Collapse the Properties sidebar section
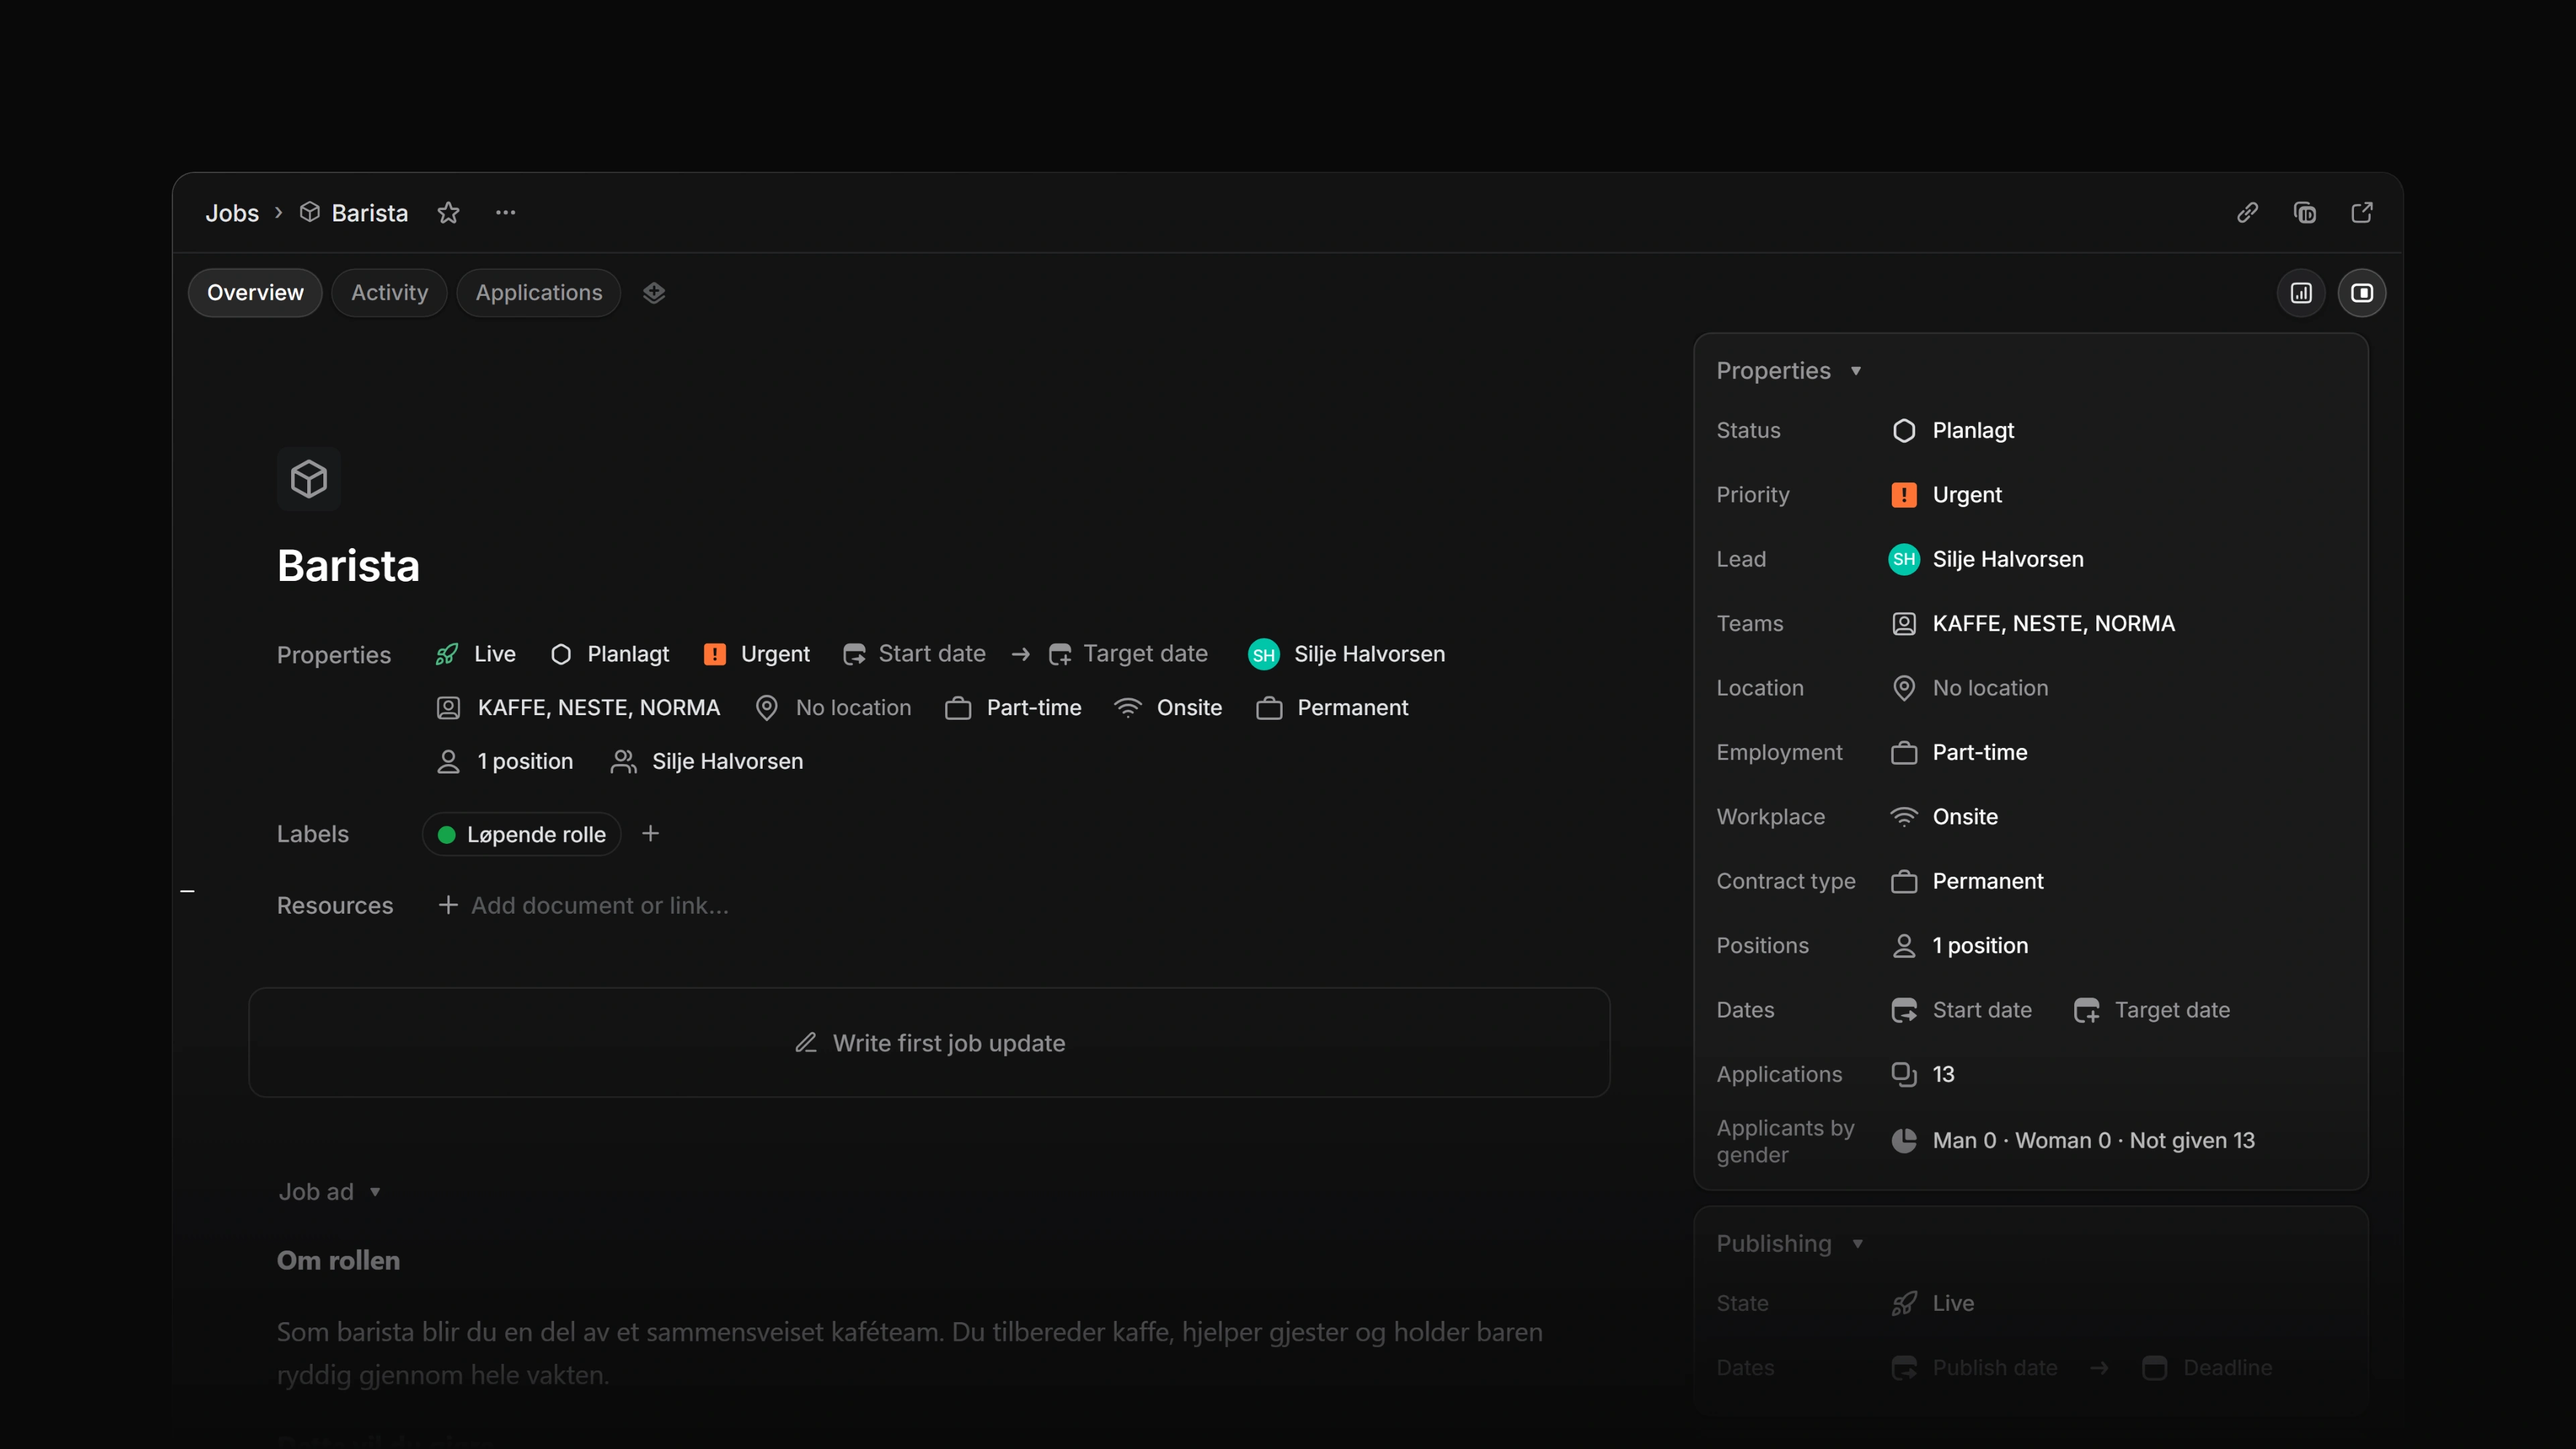This screenshot has width=2576, height=1449. 1789,371
